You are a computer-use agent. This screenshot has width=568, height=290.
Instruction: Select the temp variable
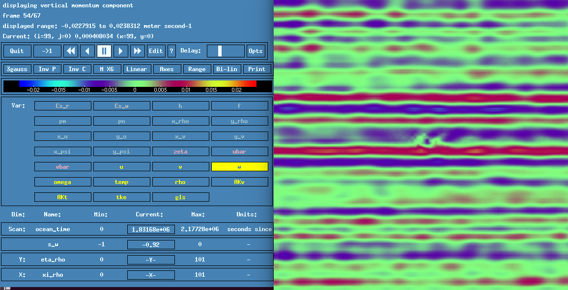pyautogui.click(x=121, y=182)
